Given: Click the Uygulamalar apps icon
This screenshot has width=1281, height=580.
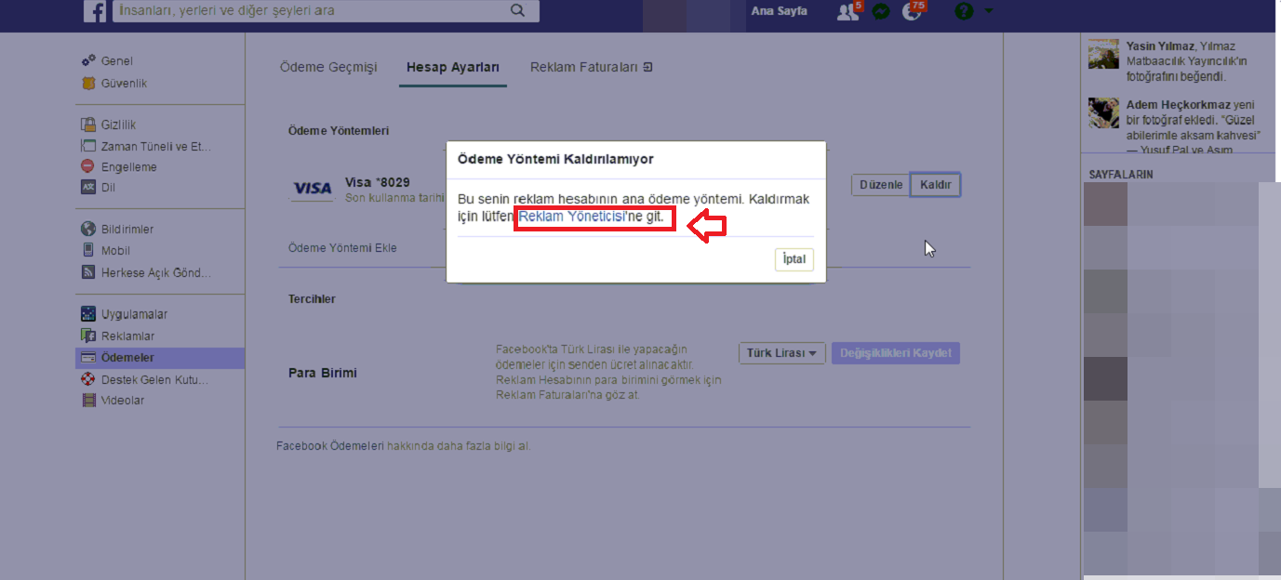Looking at the screenshot, I should [88, 314].
